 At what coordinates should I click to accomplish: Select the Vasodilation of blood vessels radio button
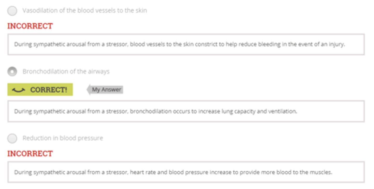pos(12,11)
